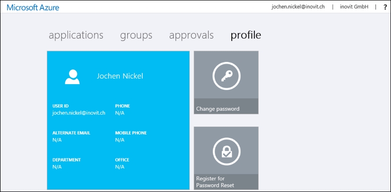This screenshot has width=391, height=192.
Task: Open the jochen.nickel@inovit.ch account menu in header
Action: (x=298, y=7)
